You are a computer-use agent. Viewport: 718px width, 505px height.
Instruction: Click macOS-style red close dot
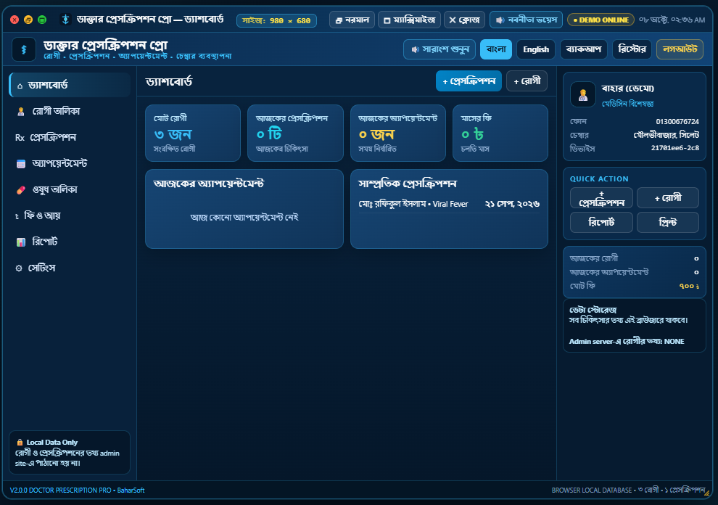pos(15,20)
